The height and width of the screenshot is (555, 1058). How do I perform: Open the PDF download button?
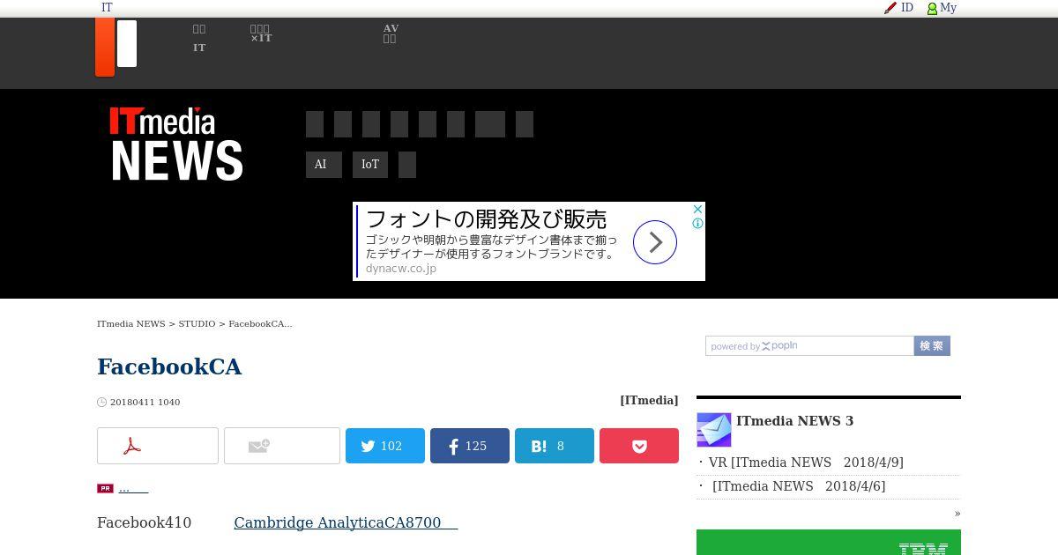pyautogui.click(x=158, y=446)
